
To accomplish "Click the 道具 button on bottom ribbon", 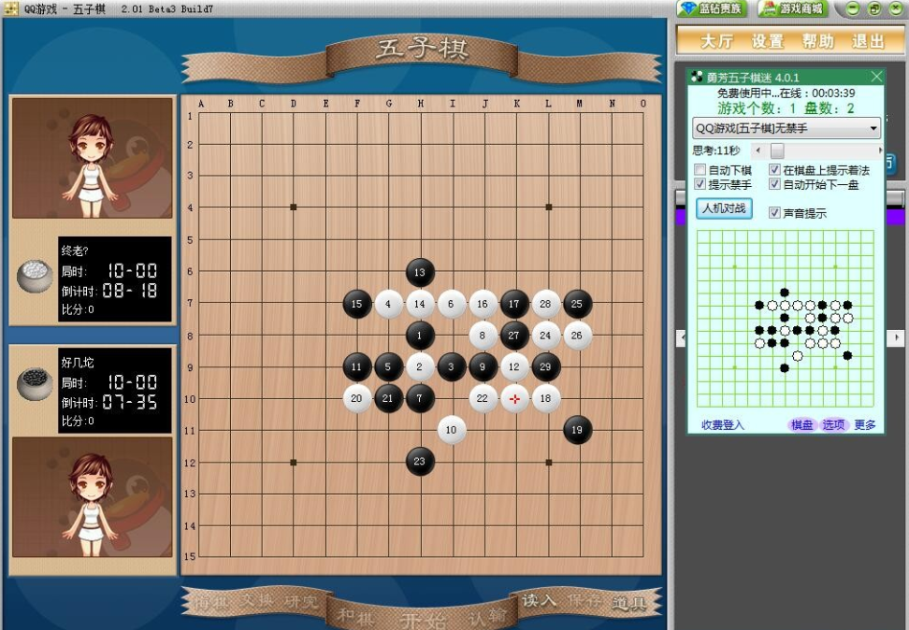I will 629,603.
